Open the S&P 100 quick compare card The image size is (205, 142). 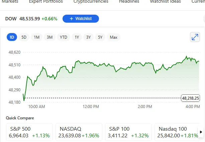coord(128,132)
